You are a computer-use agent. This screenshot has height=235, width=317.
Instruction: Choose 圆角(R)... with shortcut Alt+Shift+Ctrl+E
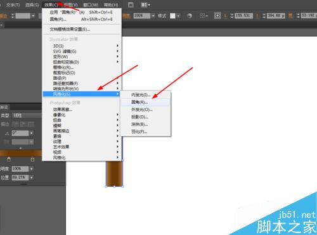point(82,19)
